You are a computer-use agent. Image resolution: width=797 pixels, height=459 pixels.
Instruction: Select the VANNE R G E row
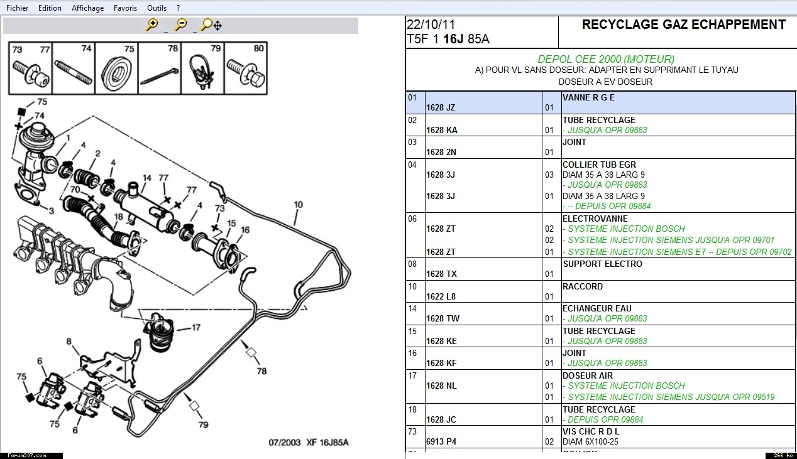(588, 97)
